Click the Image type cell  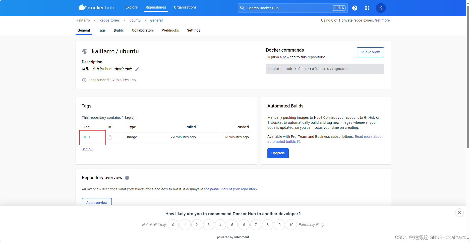(132, 137)
